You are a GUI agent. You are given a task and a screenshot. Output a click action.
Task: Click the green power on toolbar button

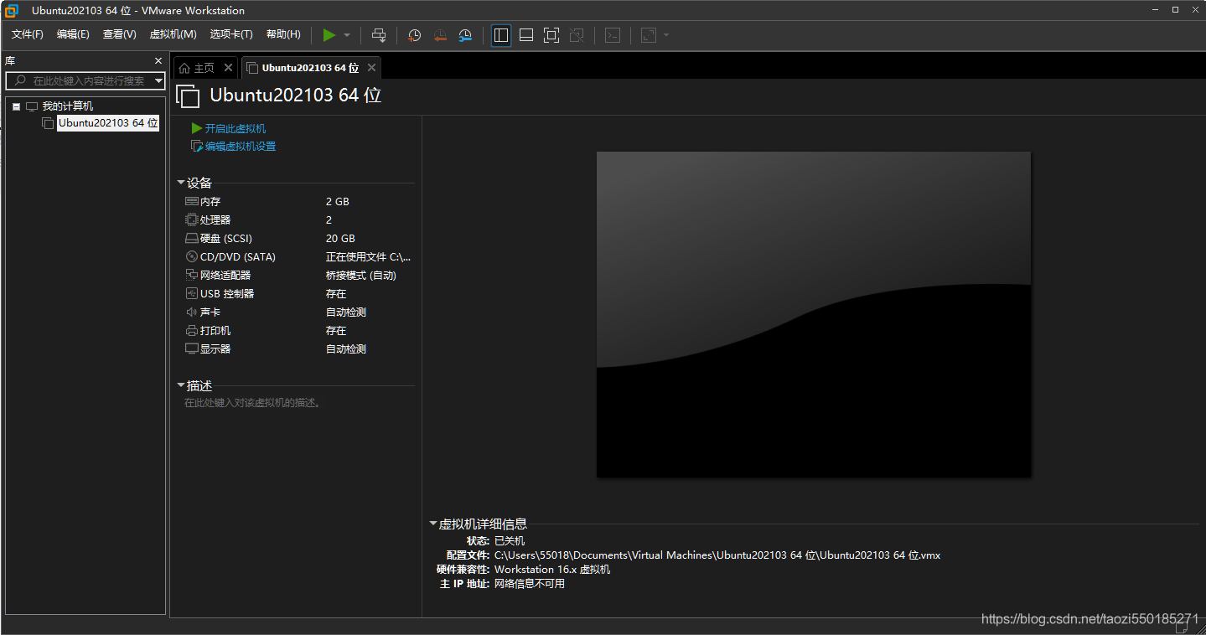(x=329, y=35)
